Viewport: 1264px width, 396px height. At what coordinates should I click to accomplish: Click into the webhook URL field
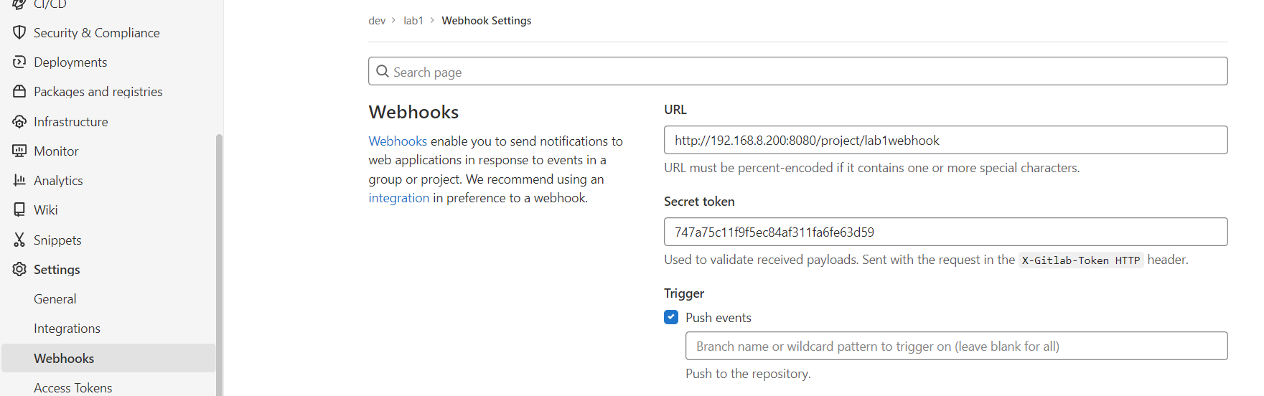(945, 140)
